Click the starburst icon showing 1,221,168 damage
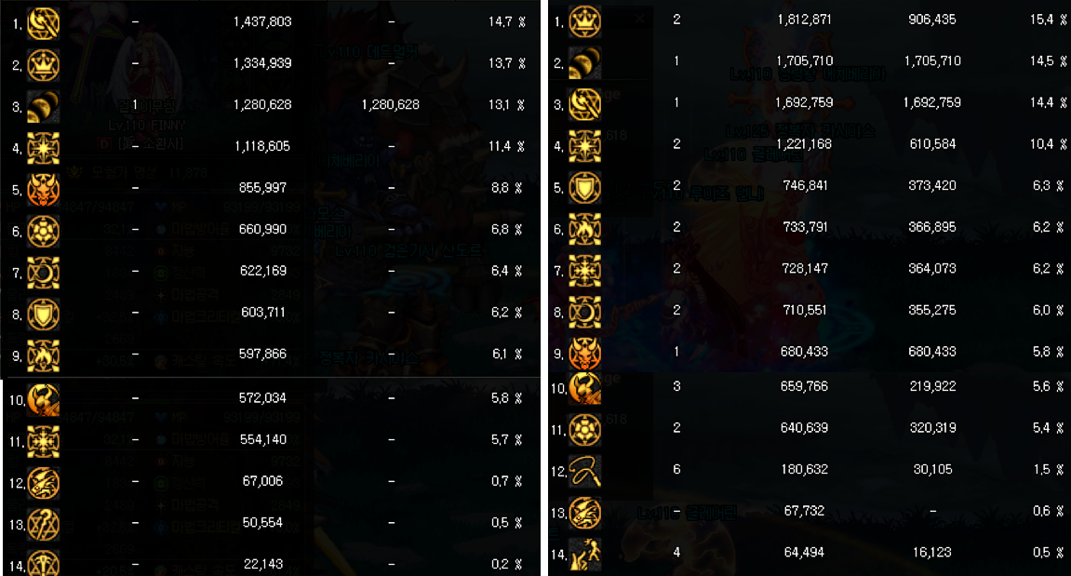The width and height of the screenshot is (1071, 576). 584,145
